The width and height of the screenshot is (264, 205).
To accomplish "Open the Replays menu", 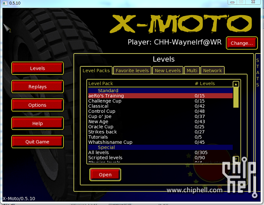I will point(37,87).
